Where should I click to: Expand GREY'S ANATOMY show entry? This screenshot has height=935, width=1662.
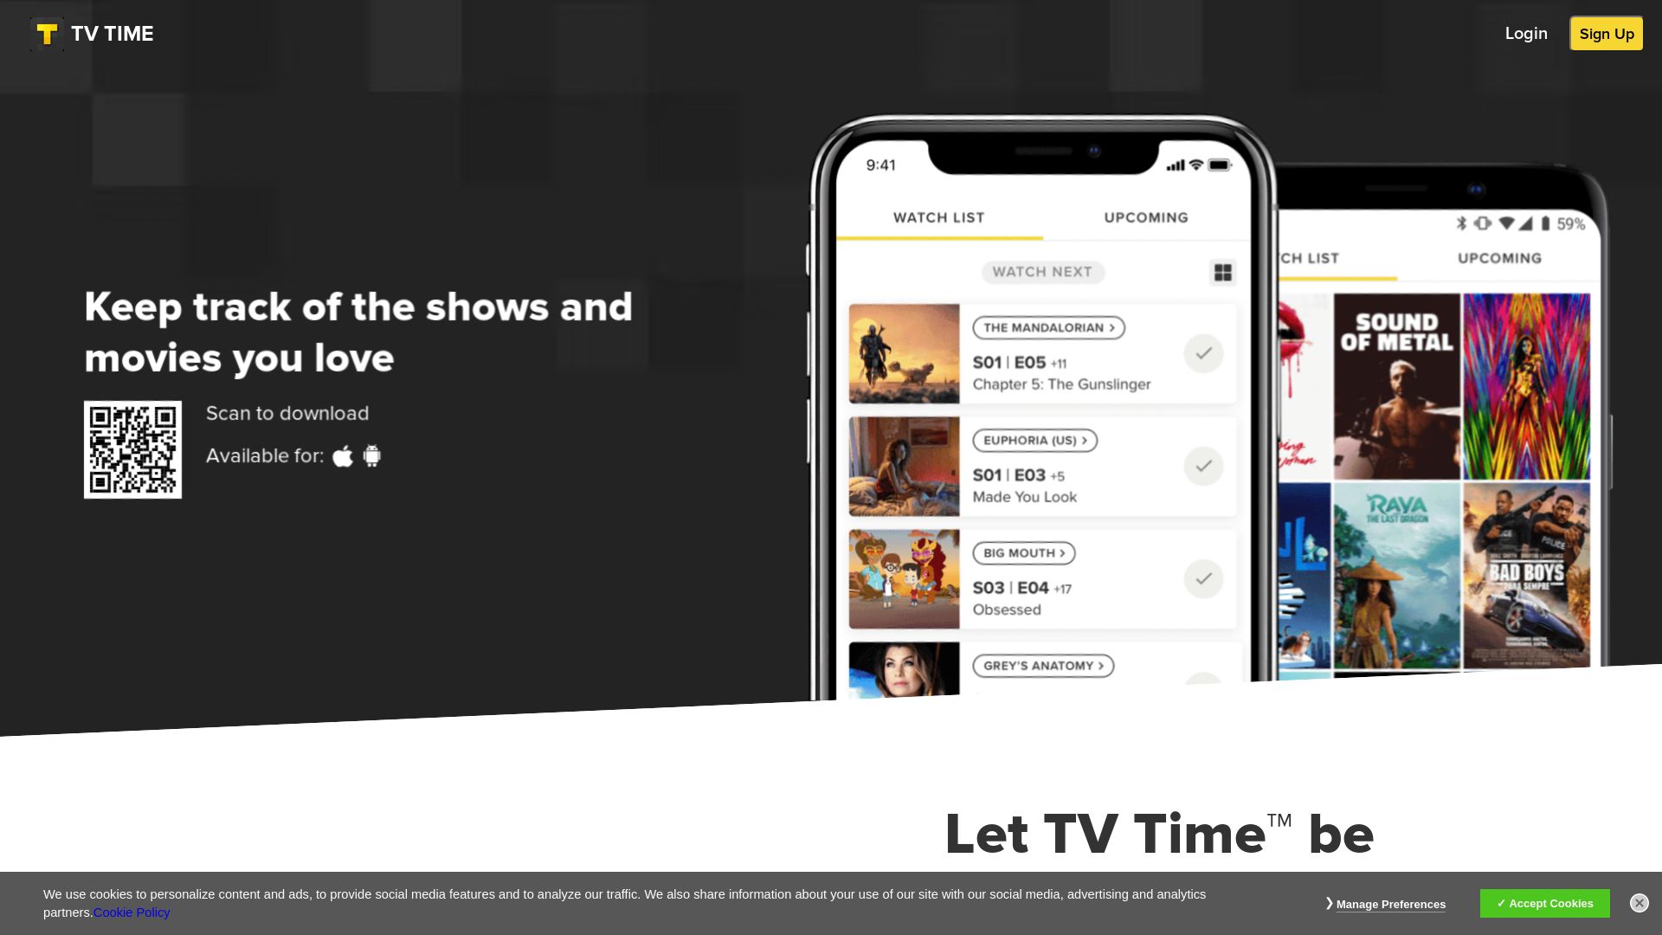point(1042,666)
